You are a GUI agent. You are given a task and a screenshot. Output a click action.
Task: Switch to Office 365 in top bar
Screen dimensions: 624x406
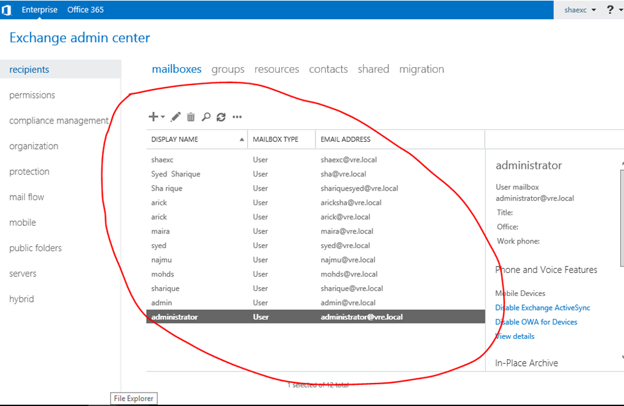click(85, 10)
